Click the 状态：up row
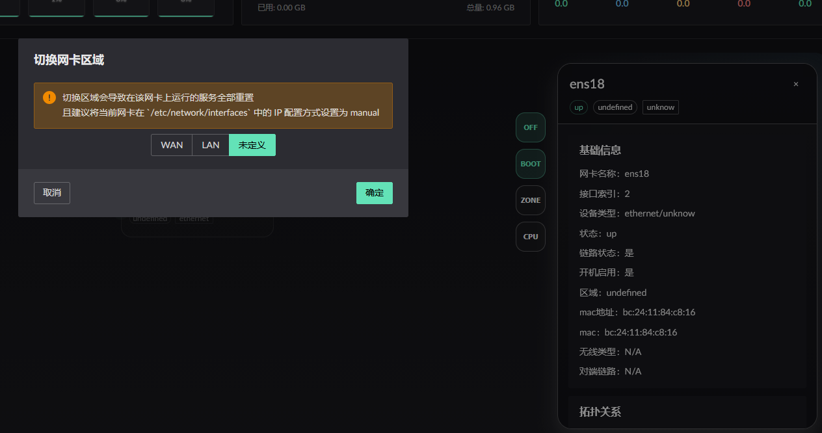 (598, 233)
